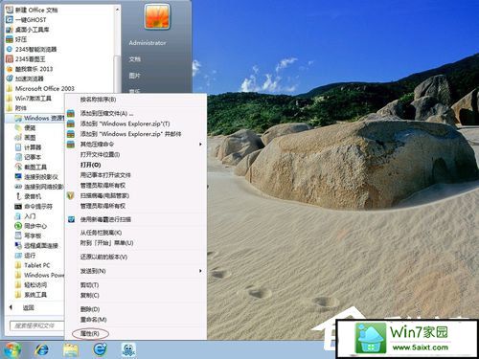
Task: Choose 附到「开始」菜单(U) entry
Action: 106,243
